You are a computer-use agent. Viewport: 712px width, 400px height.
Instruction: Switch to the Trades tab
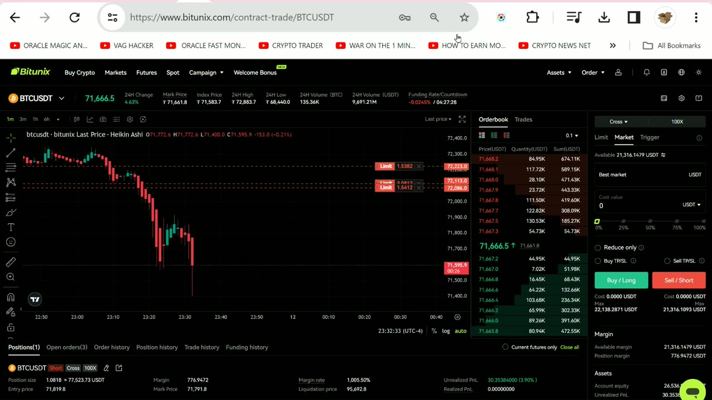point(523,119)
